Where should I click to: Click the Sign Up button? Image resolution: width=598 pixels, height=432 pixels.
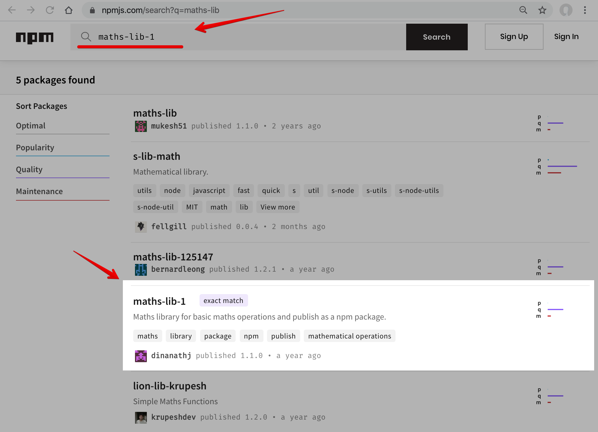[x=514, y=37]
